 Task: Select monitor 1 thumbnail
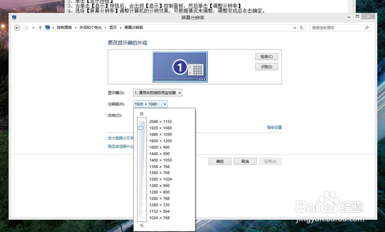pyautogui.click(x=180, y=66)
